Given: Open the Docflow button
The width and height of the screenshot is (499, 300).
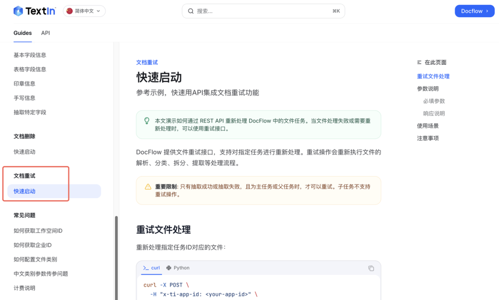Looking at the screenshot, I should click(474, 11).
